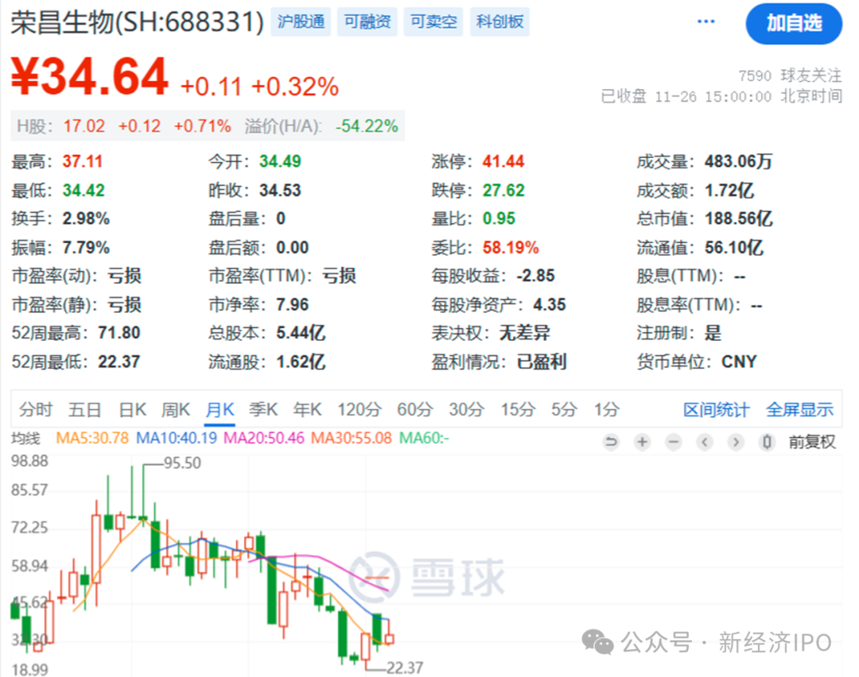
Task: Click the 95.50 high marker on chart
Action: (182, 463)
